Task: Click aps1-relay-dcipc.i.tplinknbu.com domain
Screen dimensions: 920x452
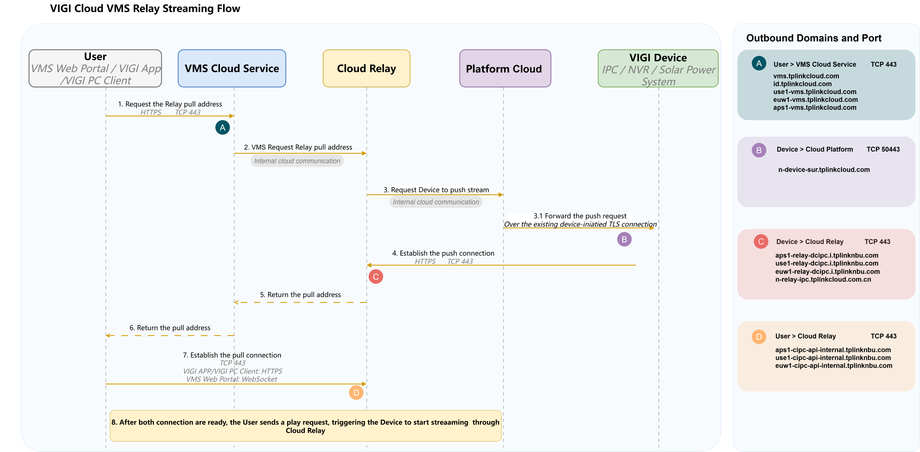Action: pyautogui.click(x=826, y=256)
